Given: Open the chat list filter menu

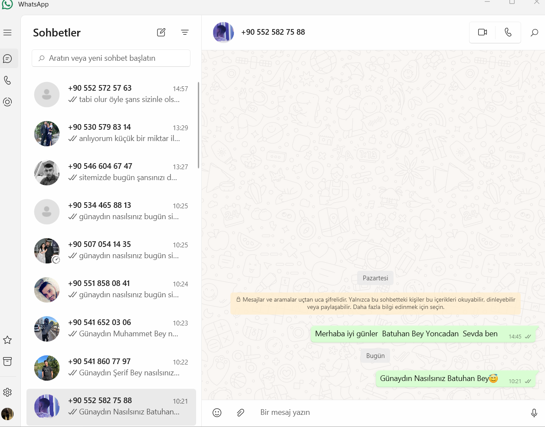Looking at the screenshot, I should [185, 32].
